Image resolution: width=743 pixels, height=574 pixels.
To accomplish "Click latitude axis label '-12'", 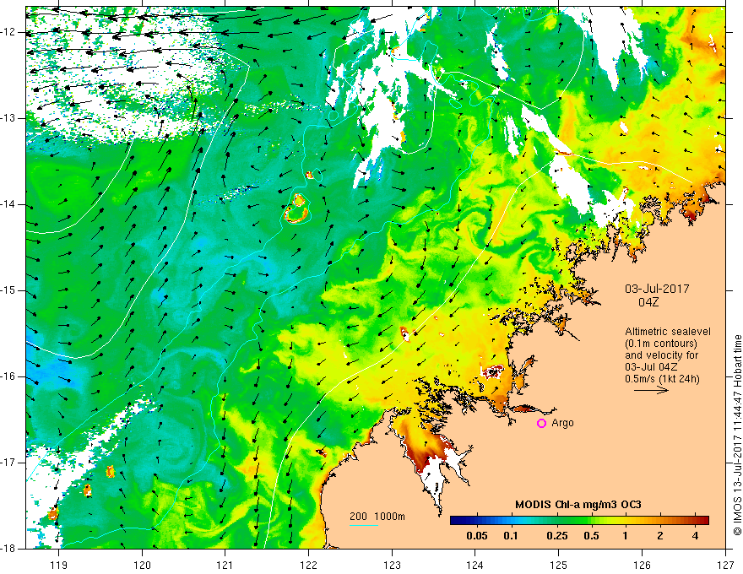I will pos(8,32).
